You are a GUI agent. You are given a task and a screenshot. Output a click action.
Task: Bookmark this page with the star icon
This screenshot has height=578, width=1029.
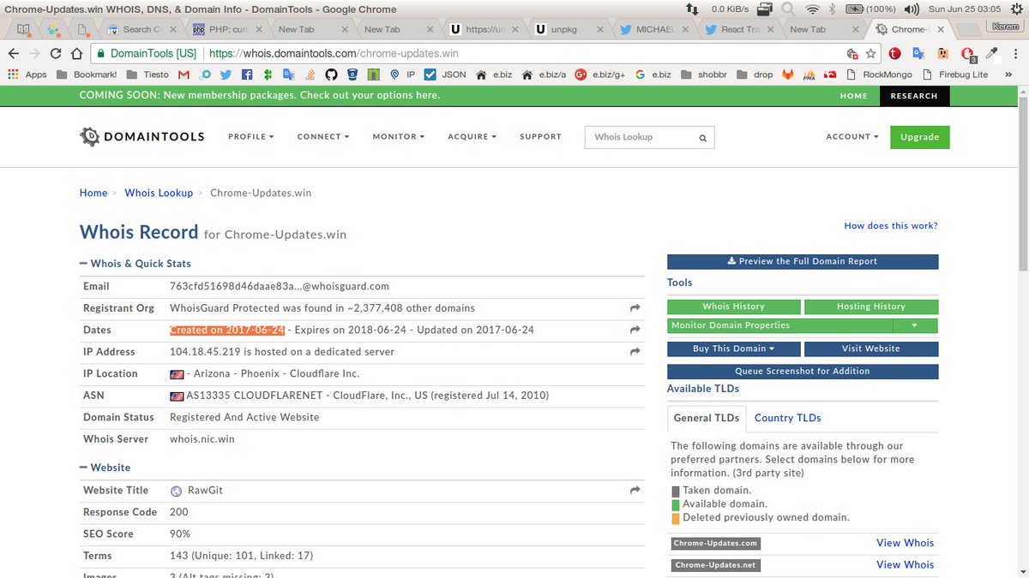(870, 53)
